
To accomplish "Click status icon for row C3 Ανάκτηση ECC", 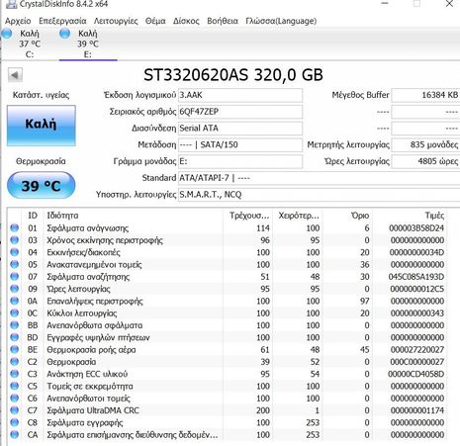I will click(x=14, y=374).
